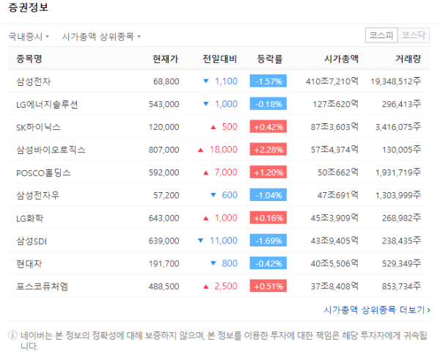The width and height of the screenshot is (440, 355).
Task: Click the 50조662억 market cap
Action: point(338,172)
